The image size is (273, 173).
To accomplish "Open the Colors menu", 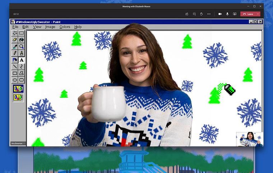I will click(65, 27).
